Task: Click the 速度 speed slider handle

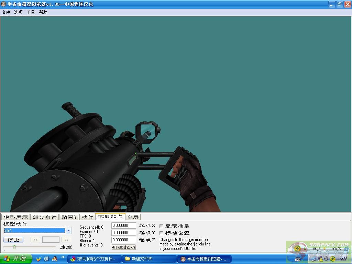Action: [14, 247]
